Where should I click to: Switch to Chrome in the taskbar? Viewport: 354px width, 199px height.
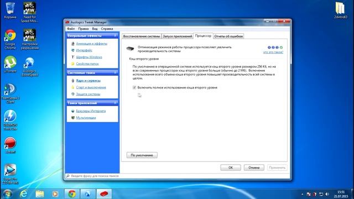click(x=72, y=194)
